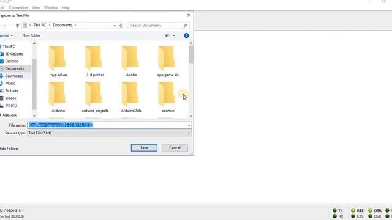392x220 pixels.
Task: Click the navigation pane scroll up arrow
Action: click(x=34, y=43)
